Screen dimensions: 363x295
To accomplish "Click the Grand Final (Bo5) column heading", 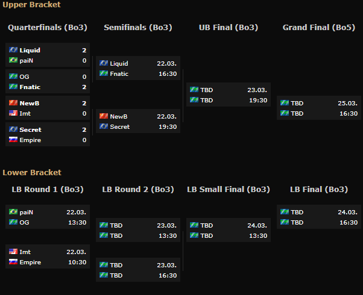I will [x=319, y=27].
